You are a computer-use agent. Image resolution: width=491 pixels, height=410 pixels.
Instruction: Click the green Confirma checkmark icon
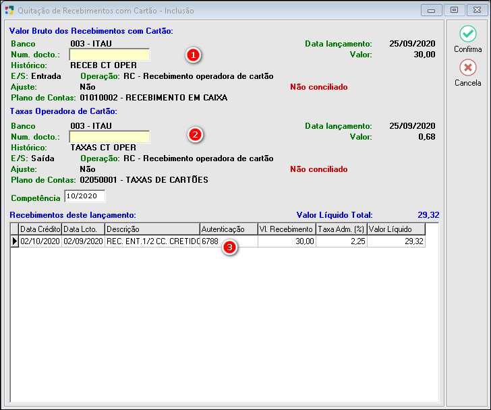(x=468, y=34)
